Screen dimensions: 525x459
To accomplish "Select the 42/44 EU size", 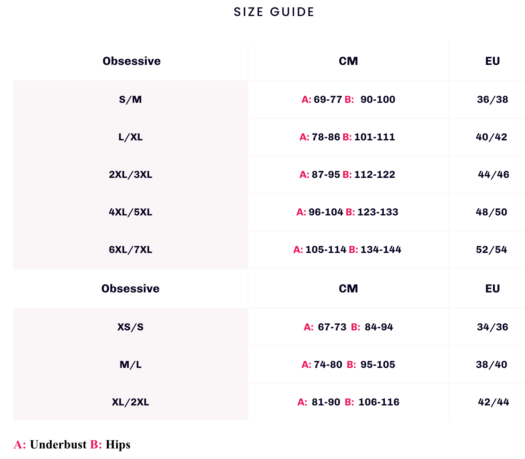I will pos(493,402).
